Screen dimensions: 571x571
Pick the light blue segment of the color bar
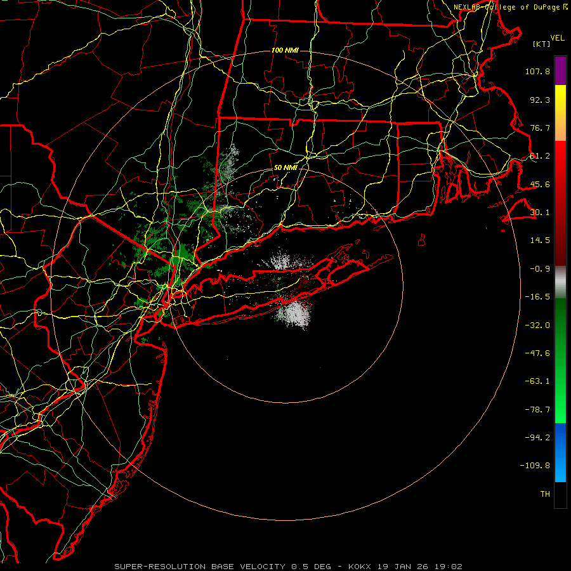[x=560, y=468]
